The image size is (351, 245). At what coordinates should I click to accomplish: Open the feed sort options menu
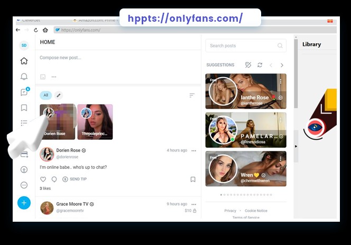(x=192, y=95)
